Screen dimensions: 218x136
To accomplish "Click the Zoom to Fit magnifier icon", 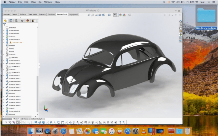I will tap(89, 15).
